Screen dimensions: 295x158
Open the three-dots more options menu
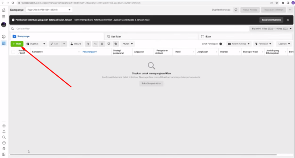[290, 10]
